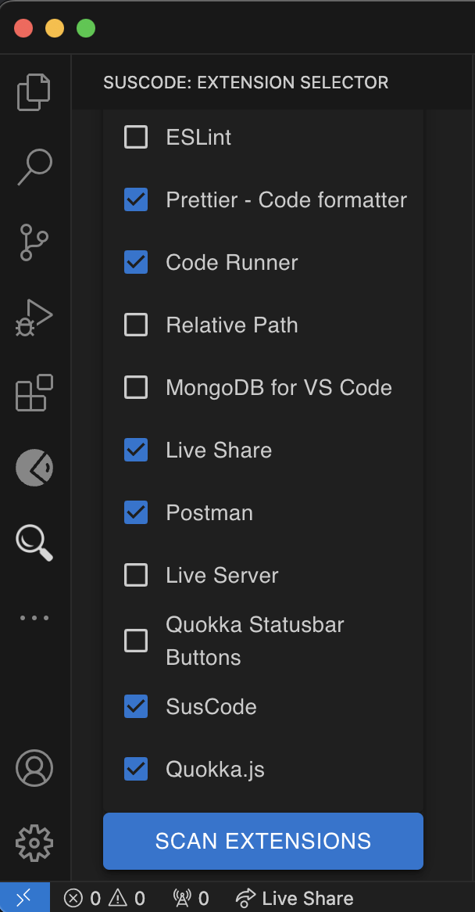Check MongoDB for VS Code

tap(136, 387)
